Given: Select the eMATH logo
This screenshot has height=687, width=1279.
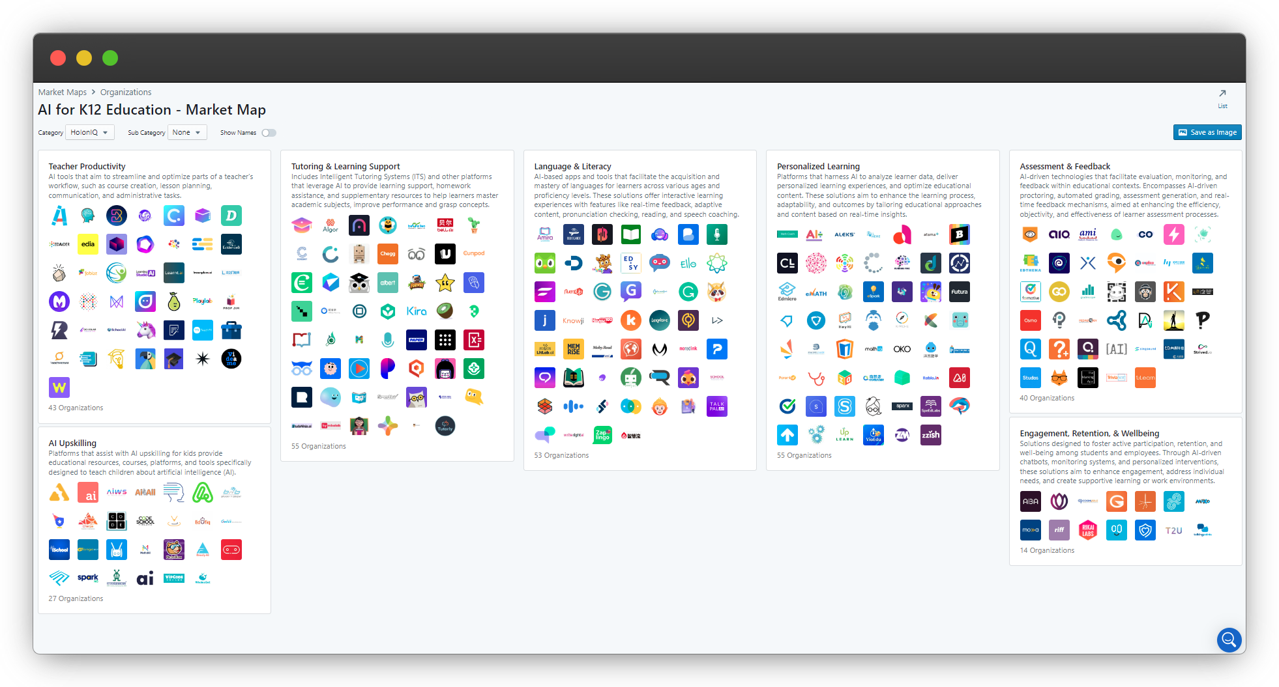Looking at the screenshot, I should pyautogui.click(x=816, y=292).
